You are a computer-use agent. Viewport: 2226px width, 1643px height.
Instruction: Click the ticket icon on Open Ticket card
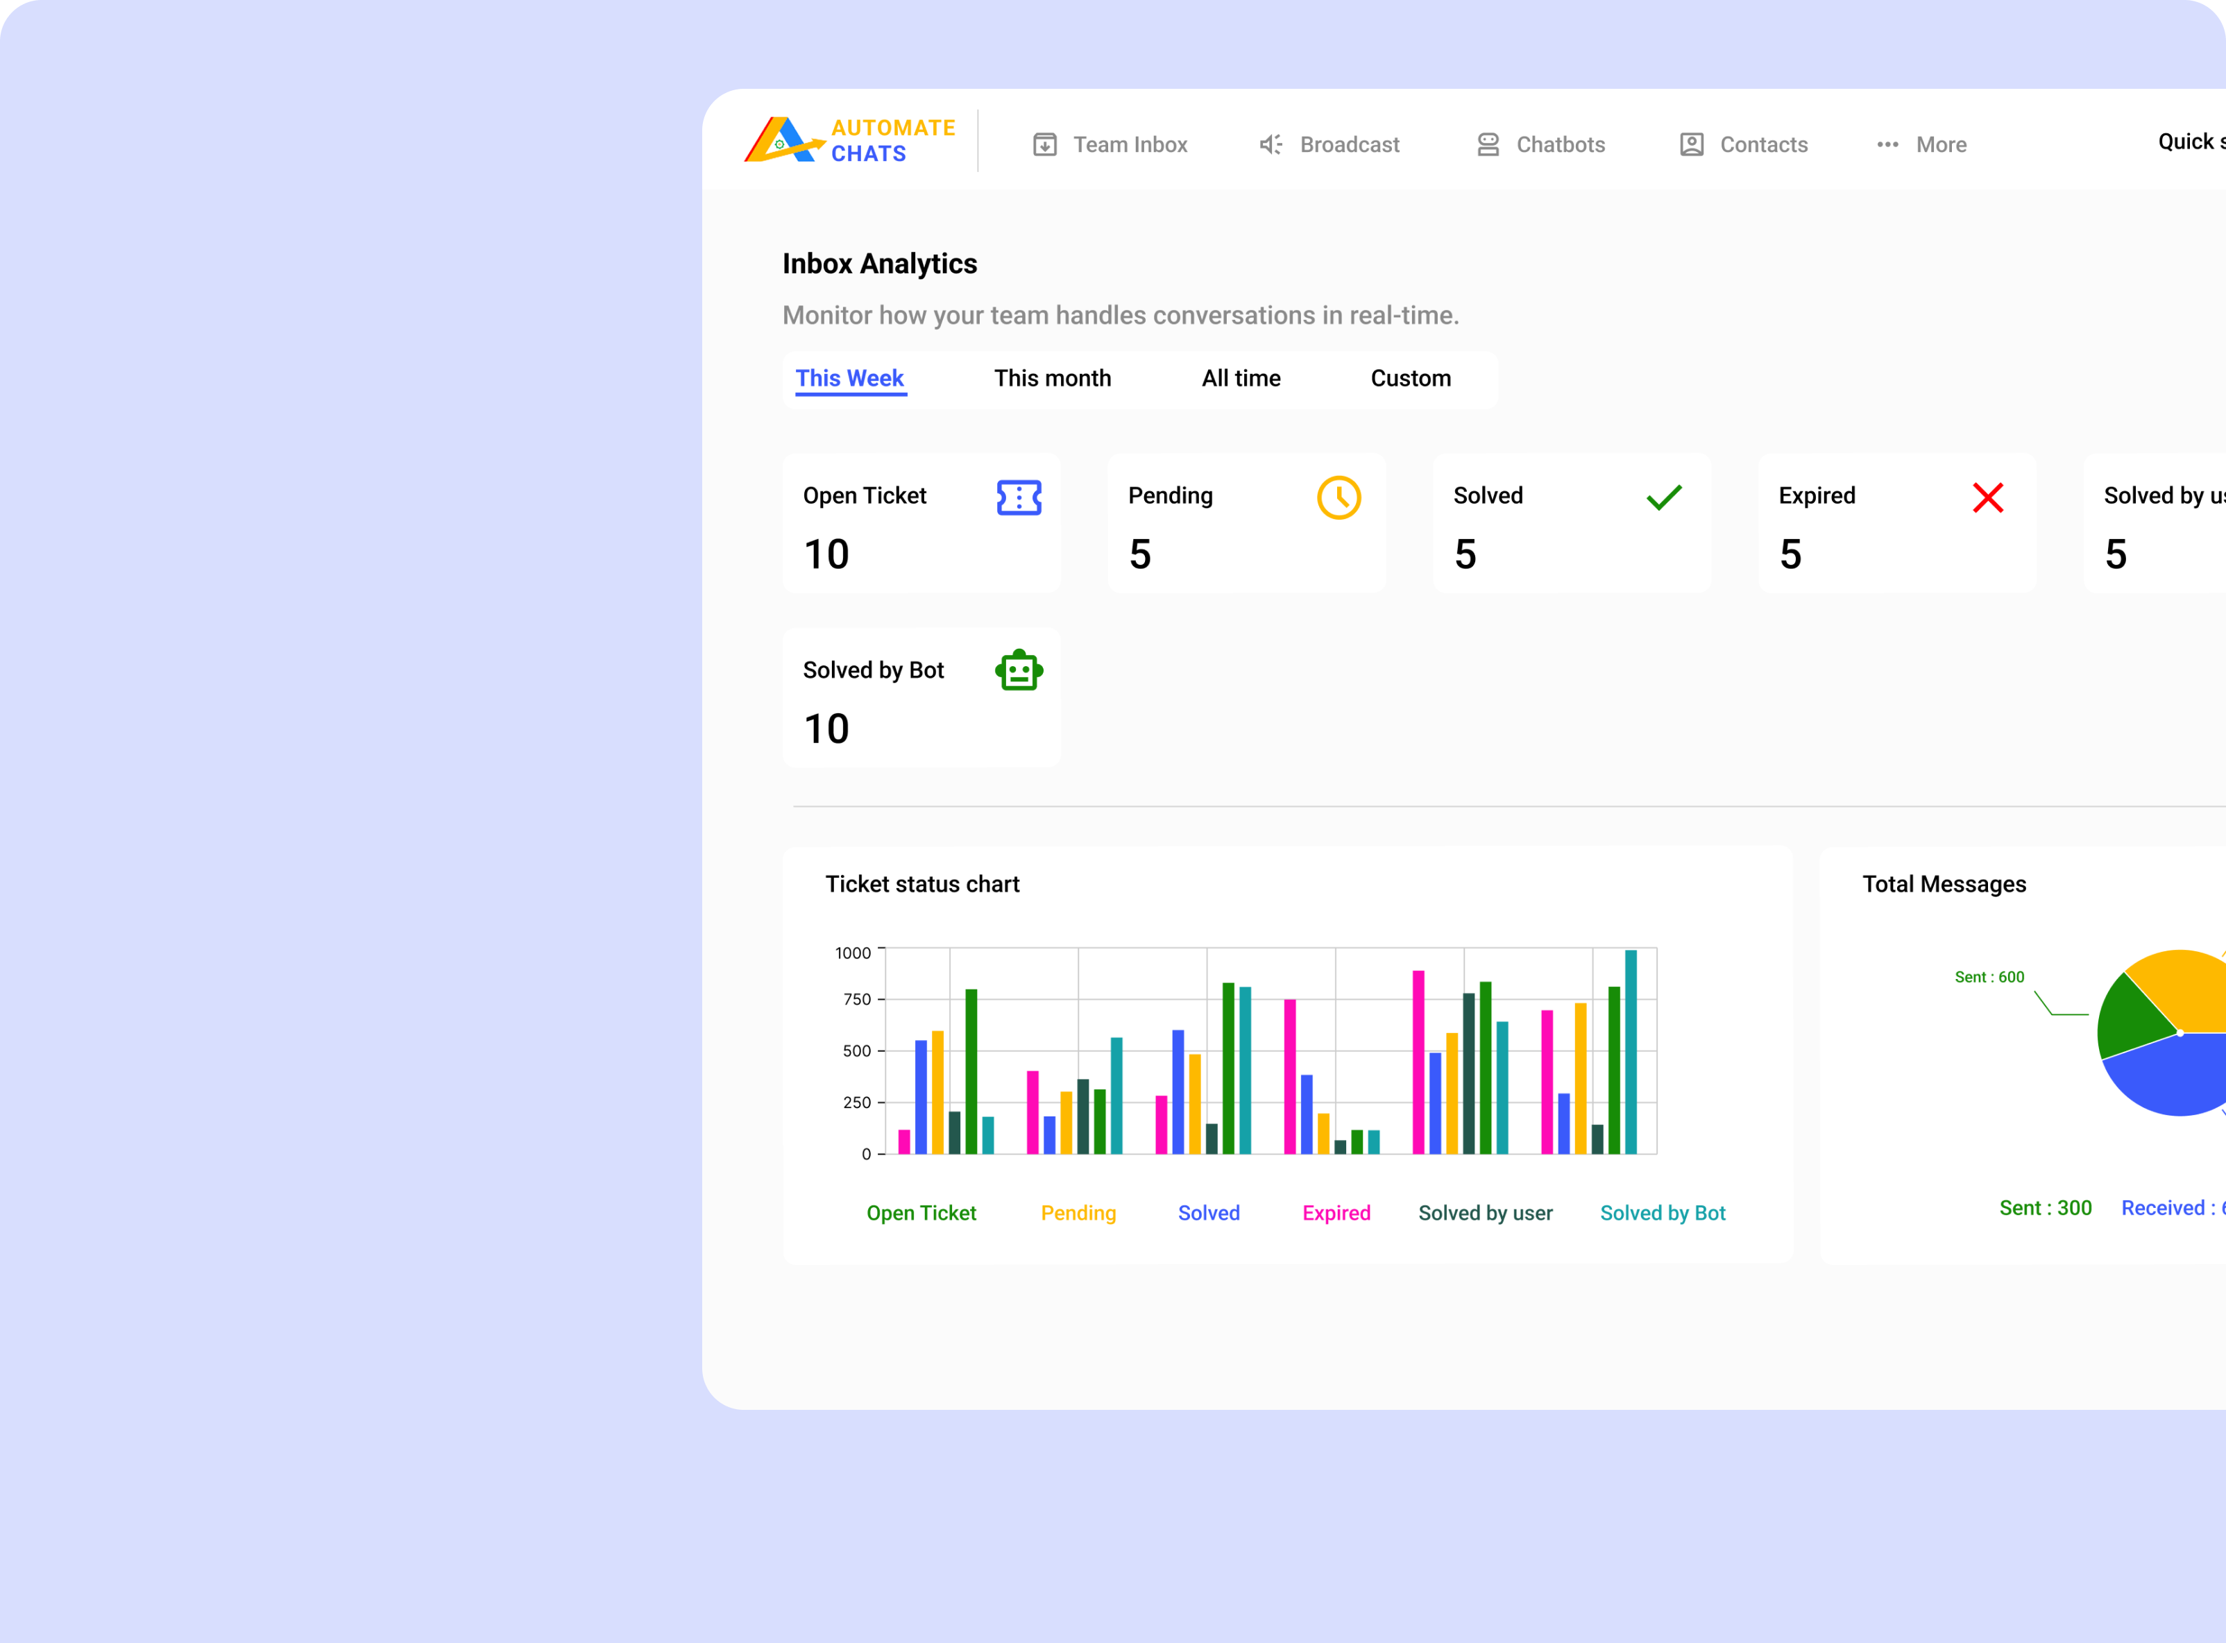1019,497
